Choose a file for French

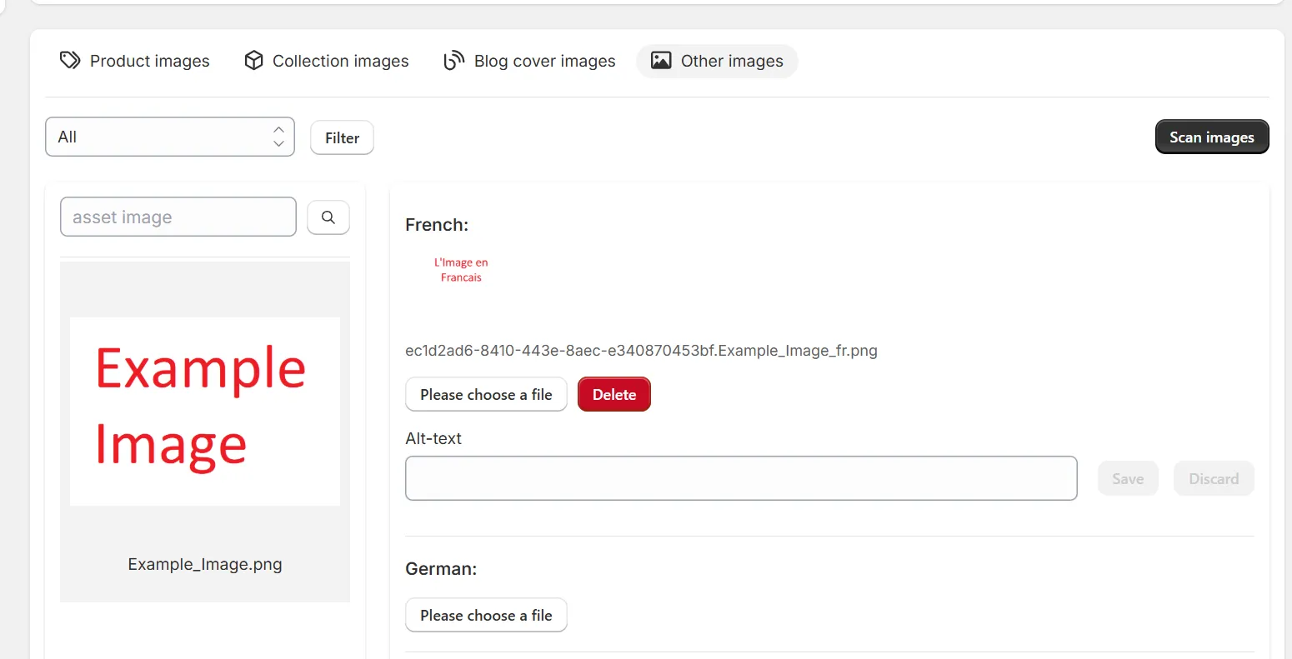pos(486,394)
